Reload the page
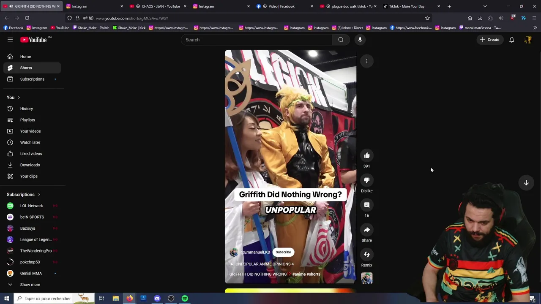 pyautogui.click(x=27, y=18)
